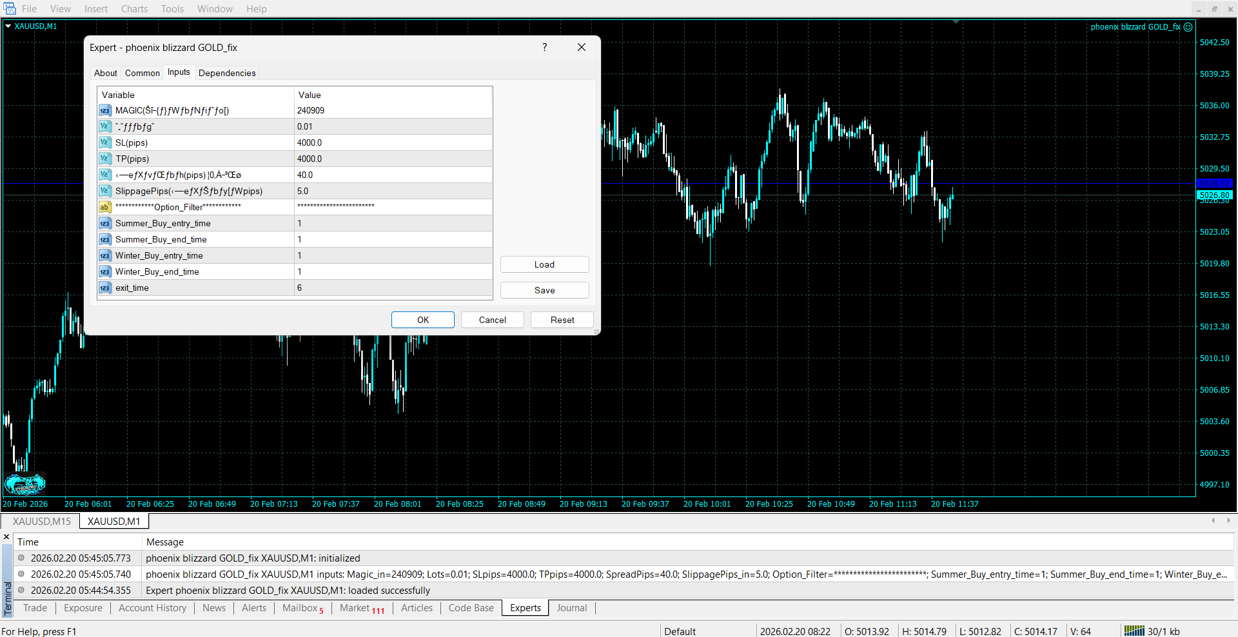Click the integer icon beside Summer_Buy_entry_time
Viewport: 1238px width, 637px height.
pyautogui.click(x=104, y=224)
